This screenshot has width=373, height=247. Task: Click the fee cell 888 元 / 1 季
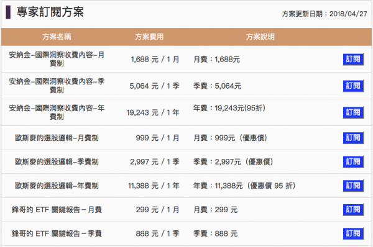coord(157,234)
